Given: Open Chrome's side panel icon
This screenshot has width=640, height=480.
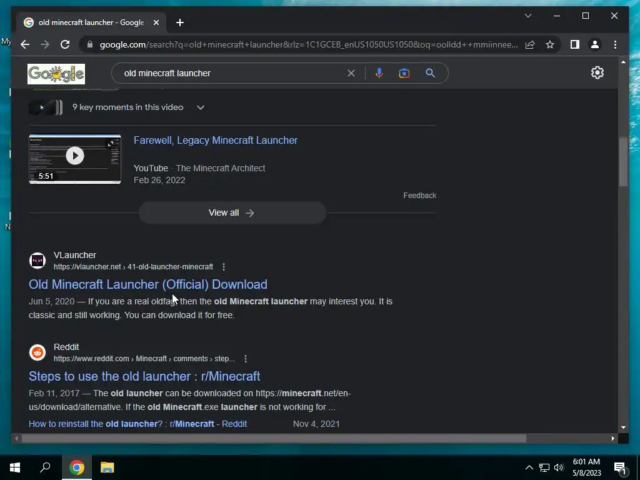Looking at the screenshot, I should click(575, 44).
